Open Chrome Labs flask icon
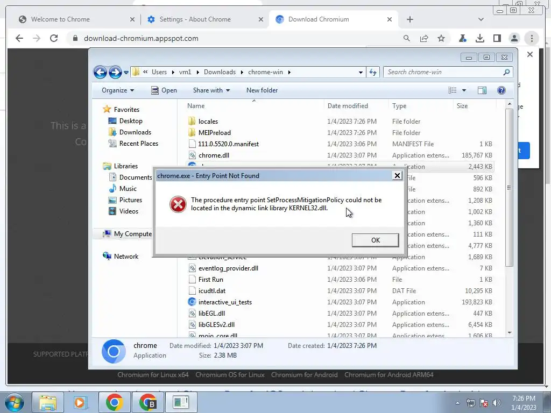 point(462,38)
